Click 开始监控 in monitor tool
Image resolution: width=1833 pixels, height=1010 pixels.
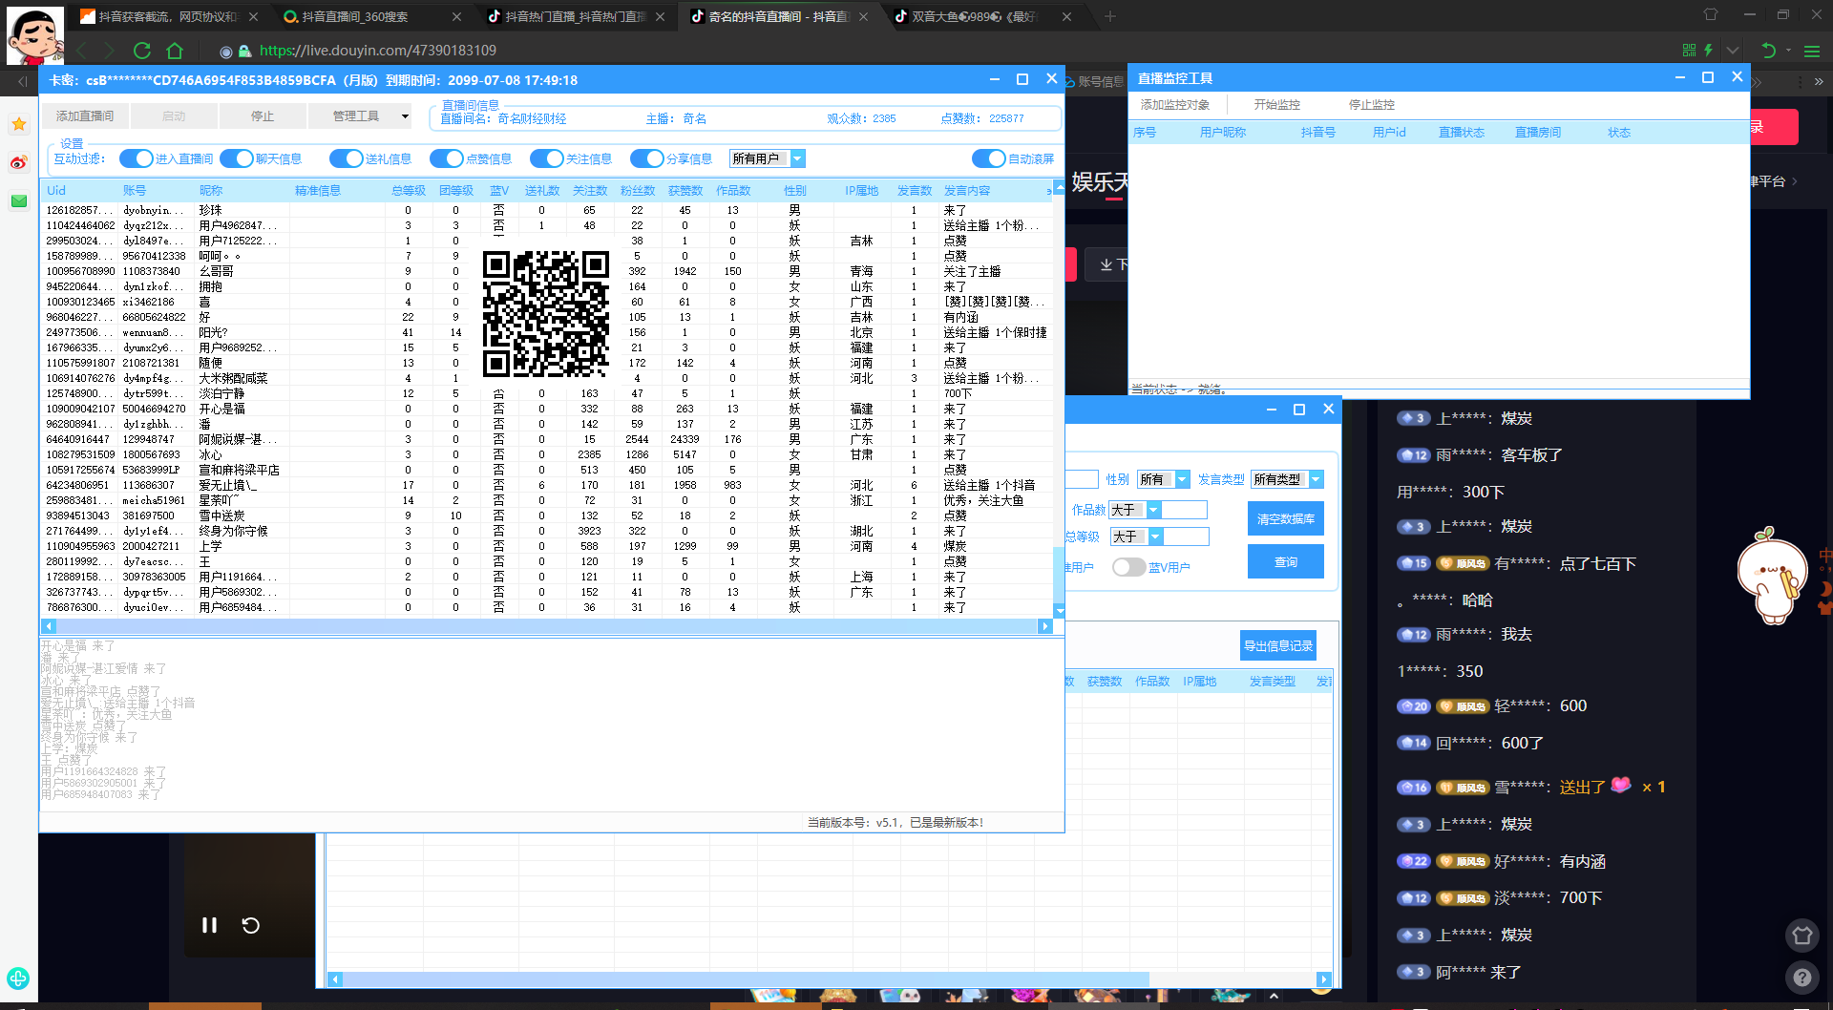1277,104
